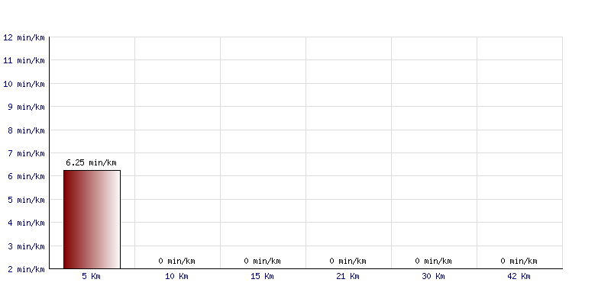Click the 10 min/km y-axis label
Image resolution: width=611 pixels, height=305 pixels.
(x=24, y=84)
